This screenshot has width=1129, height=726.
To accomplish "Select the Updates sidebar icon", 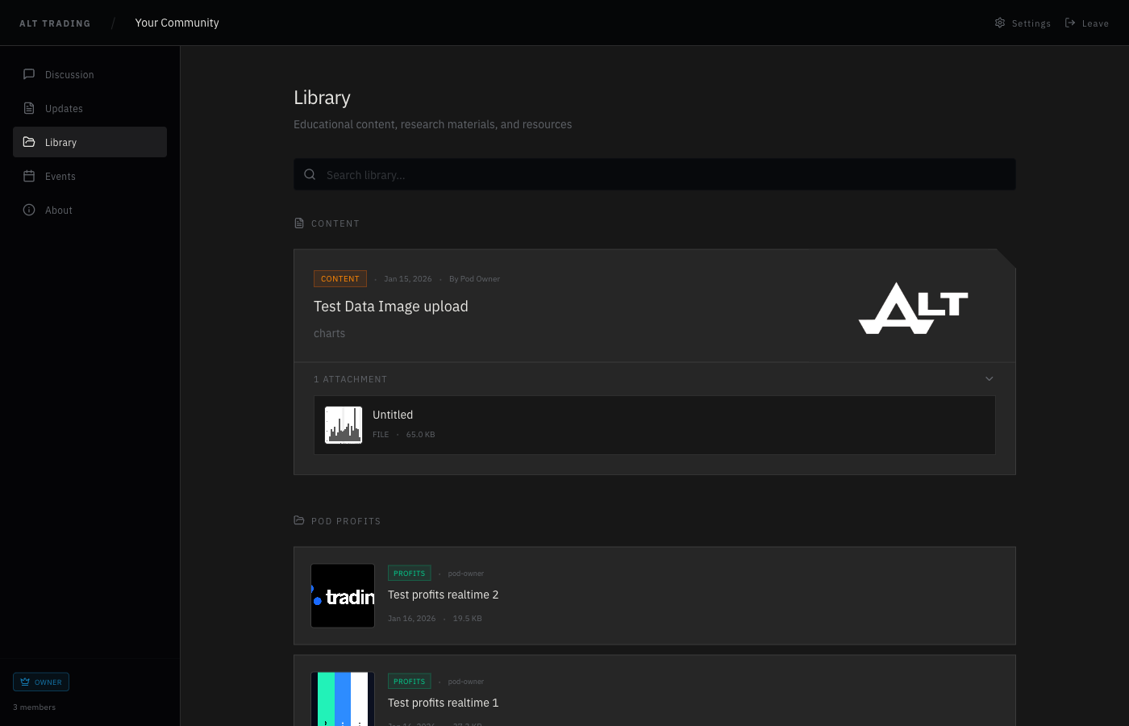I will tap(29, 108).
